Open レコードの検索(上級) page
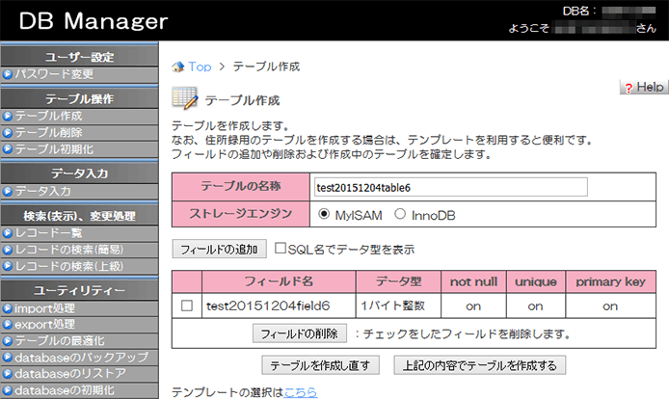Image resolution: width=669 pixels, height=399 pixels. click(67, 265)
